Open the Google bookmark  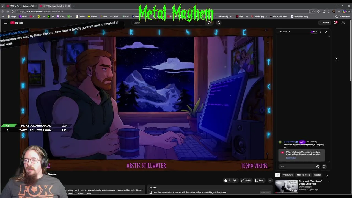pyautogui.click(x=12, y=16)
